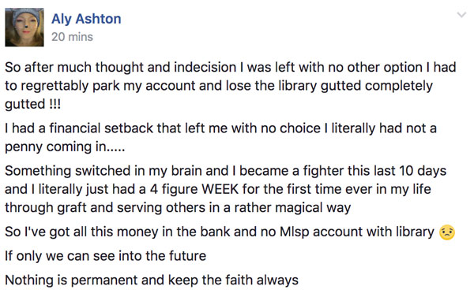The image size is (474, 297).
Task: Click the line ending 'gutted completely'
Action: coord(219,86)
